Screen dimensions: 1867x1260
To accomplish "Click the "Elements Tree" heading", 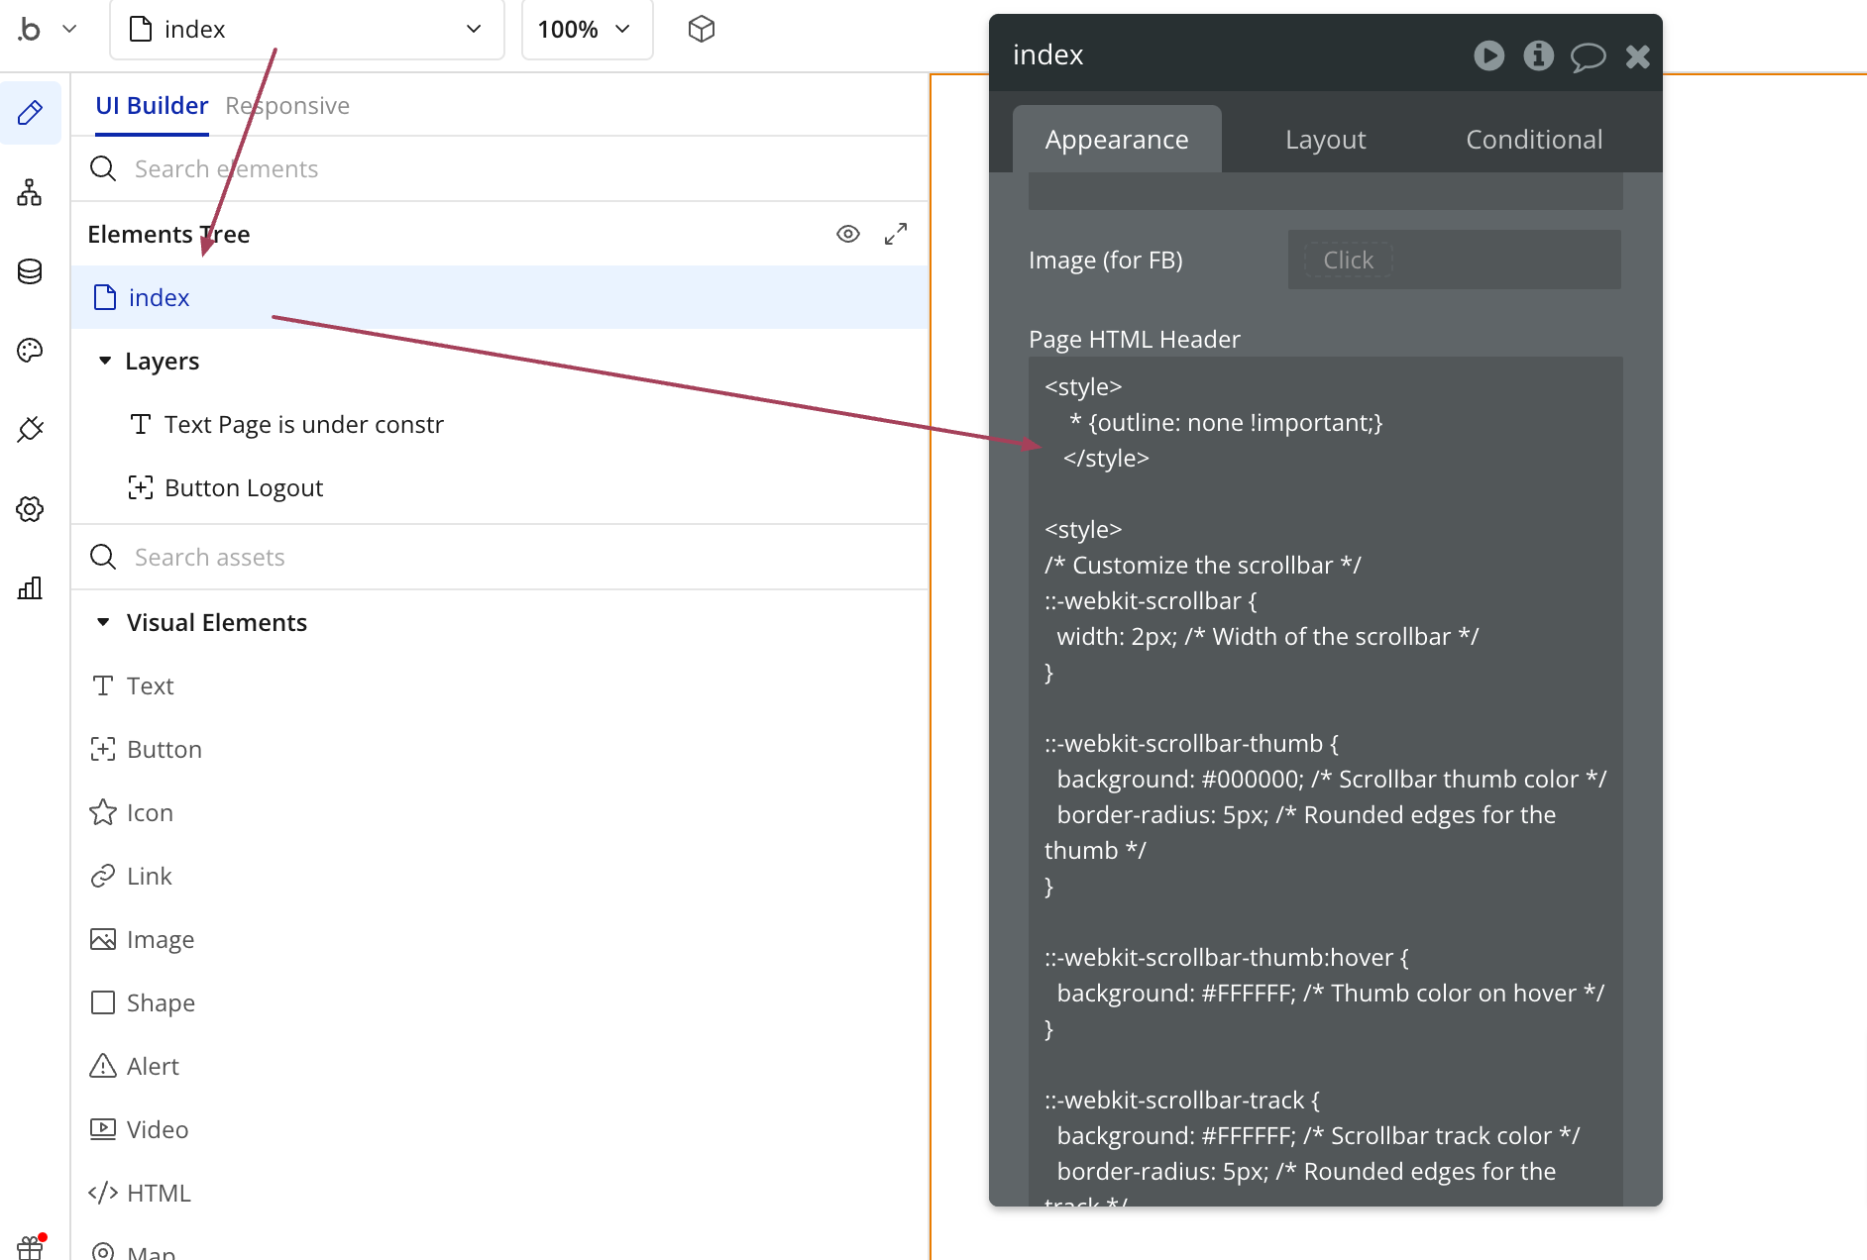I will coord(168,234).
